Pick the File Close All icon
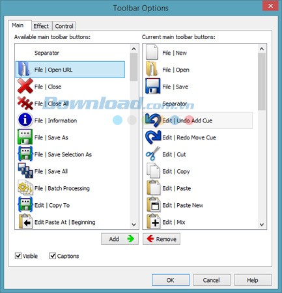 pyautogui.click(x=25, y=103)
